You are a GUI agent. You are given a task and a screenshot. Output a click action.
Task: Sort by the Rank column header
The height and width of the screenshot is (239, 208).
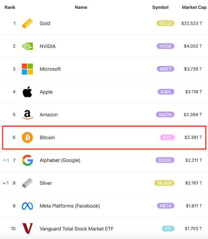10,7
